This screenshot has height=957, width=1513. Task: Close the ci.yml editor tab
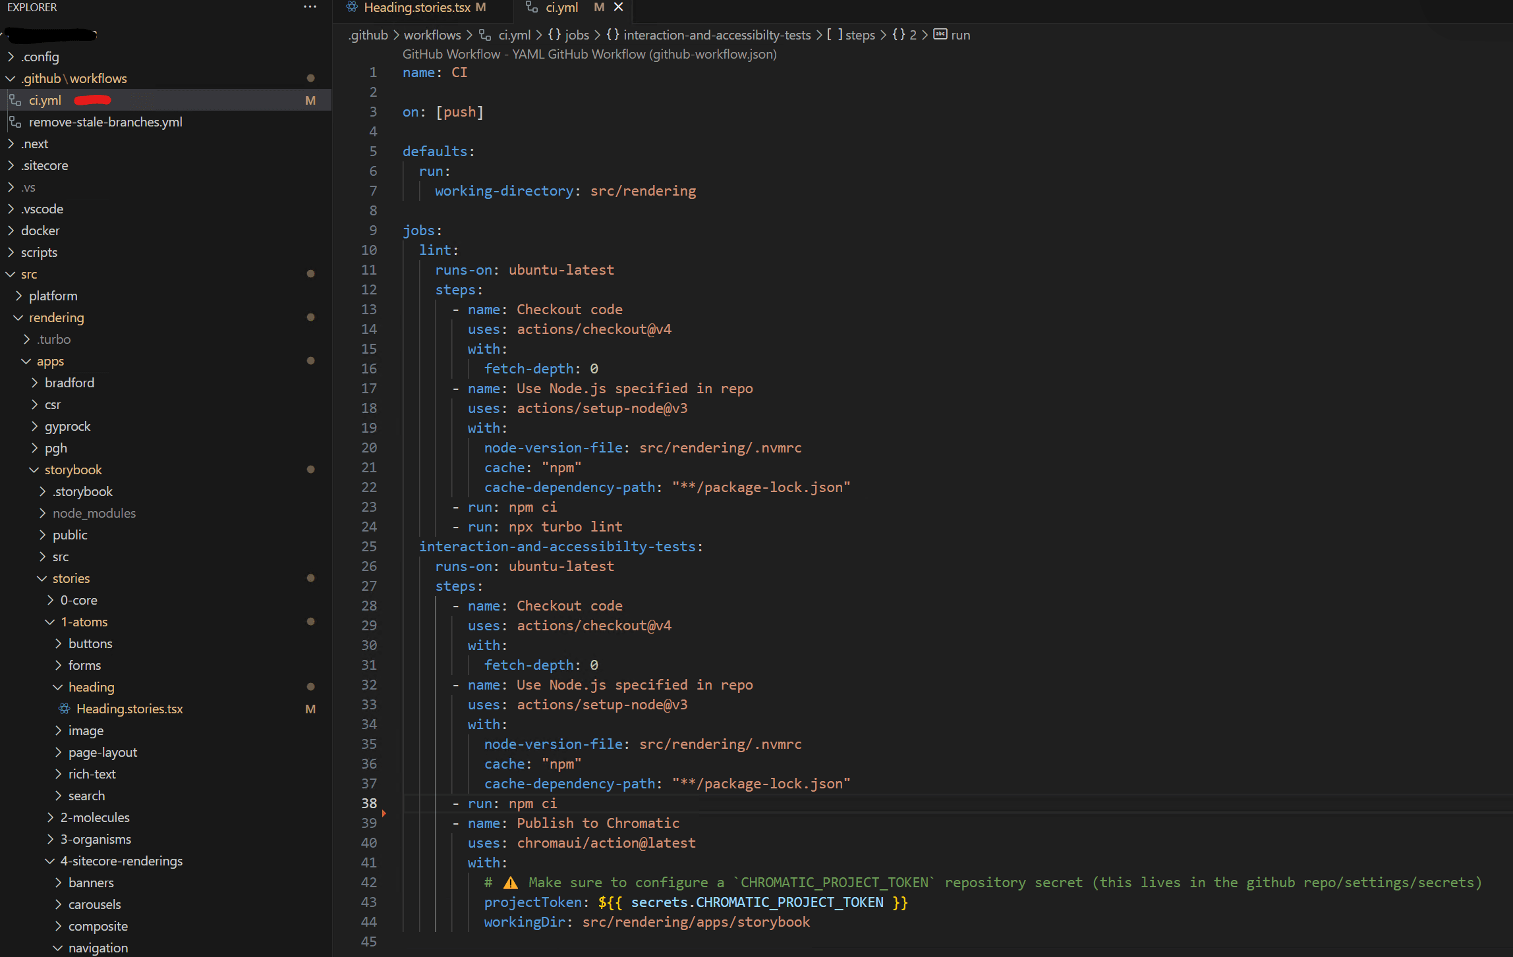618,7
